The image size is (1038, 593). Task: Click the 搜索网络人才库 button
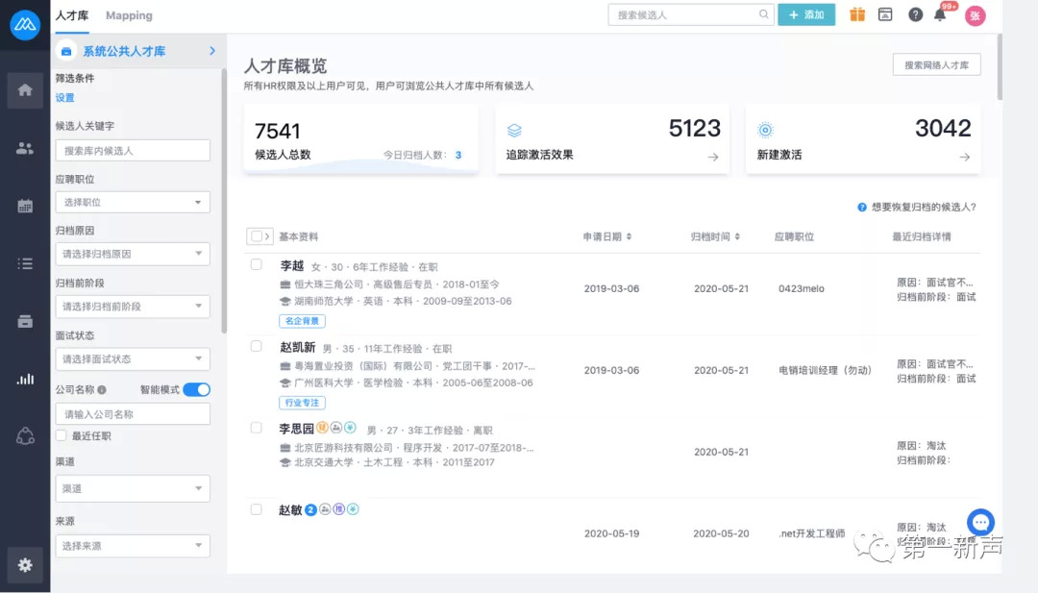(x=936, y=65)
